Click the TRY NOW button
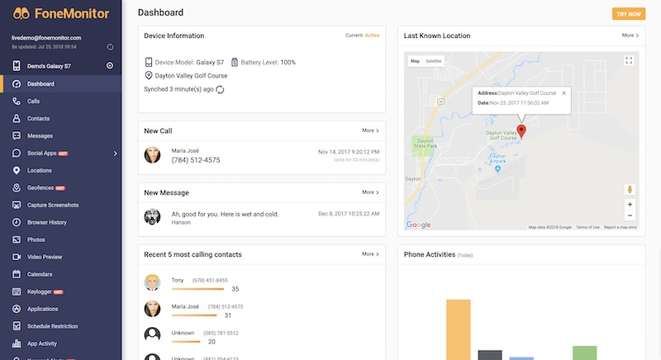 (629, 14)
